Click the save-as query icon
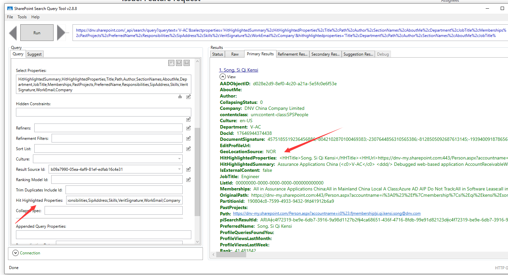This screenshot has height=275, width=508. click(x=179, y=63)
